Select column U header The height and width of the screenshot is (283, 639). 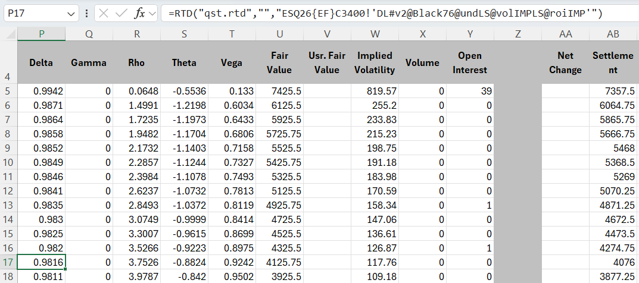279,34
